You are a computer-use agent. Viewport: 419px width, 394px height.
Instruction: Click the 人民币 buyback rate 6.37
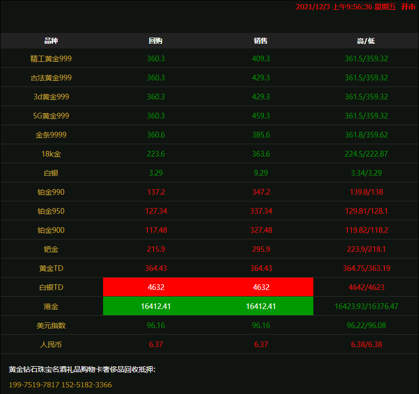156,345
